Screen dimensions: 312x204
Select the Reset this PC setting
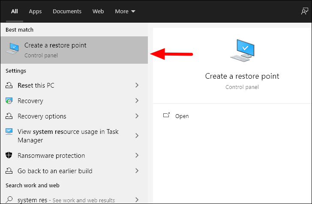pos(74,86)
